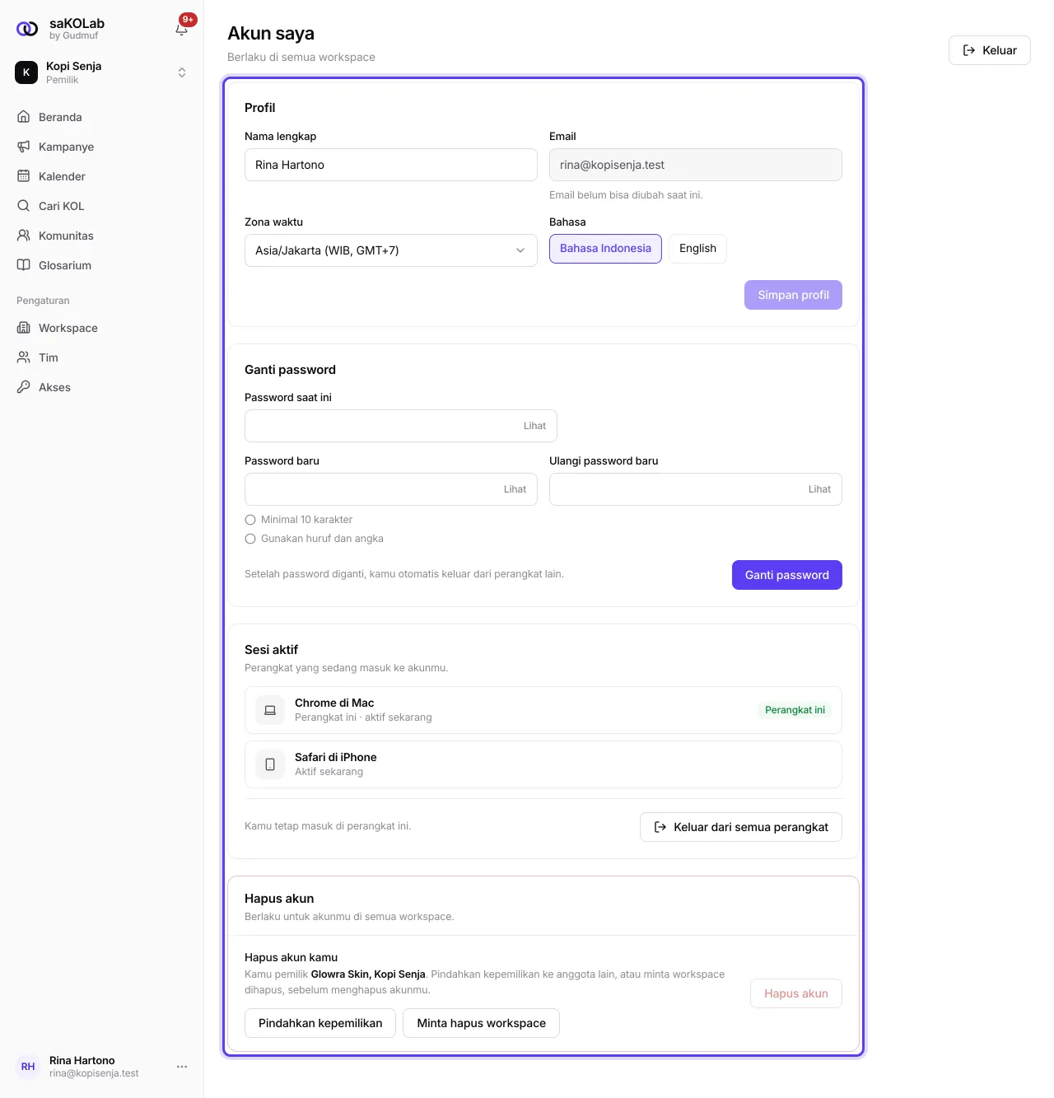This screenshot has width=1054, height=1098.
Task: Click the Perangkat ini badge
Action: pos(795,710)
